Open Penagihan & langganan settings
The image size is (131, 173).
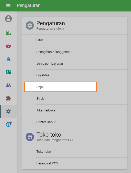pos(75,52)
